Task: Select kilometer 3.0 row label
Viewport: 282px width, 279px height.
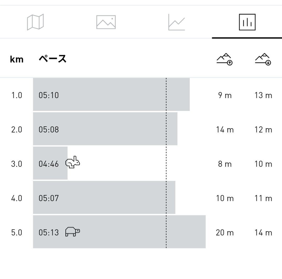Action: (x=16, y=164)
